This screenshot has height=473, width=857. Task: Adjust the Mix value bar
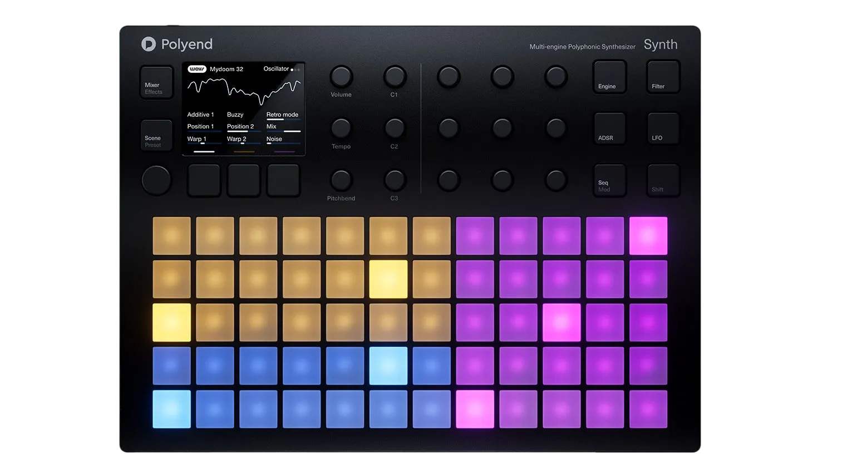point(284,131)
